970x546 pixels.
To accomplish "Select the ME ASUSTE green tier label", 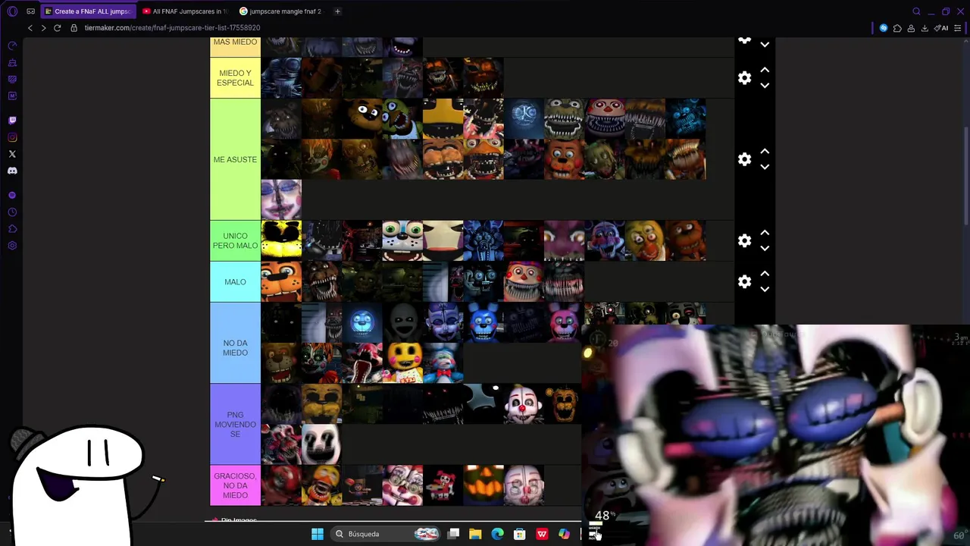I will [235, 159].
